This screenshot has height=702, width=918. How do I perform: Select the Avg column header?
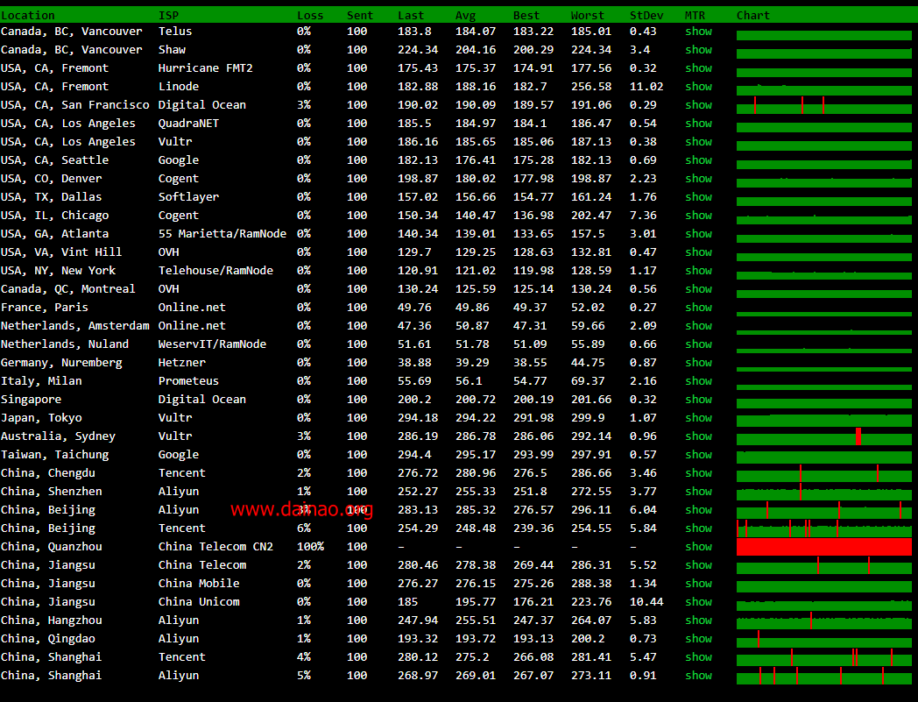point(465,15)
